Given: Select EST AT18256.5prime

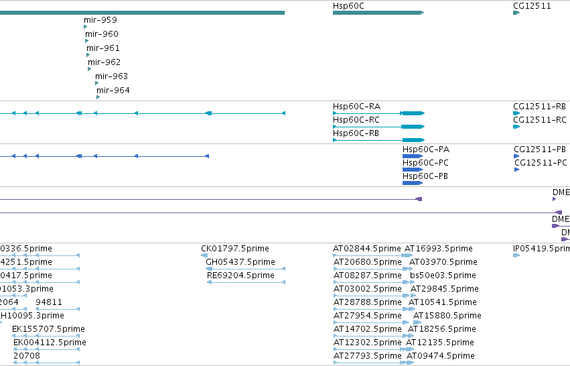Looking at the screenshot, I should click(x=442, y=329).
